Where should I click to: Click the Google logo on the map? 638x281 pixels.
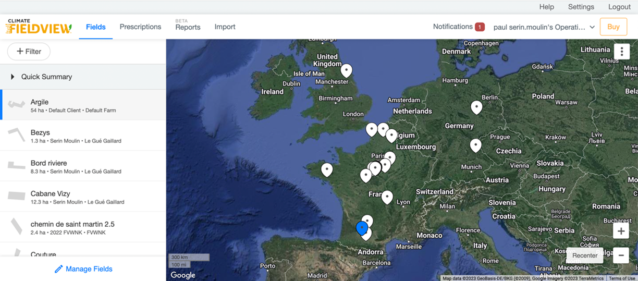(x=183, y=275)
